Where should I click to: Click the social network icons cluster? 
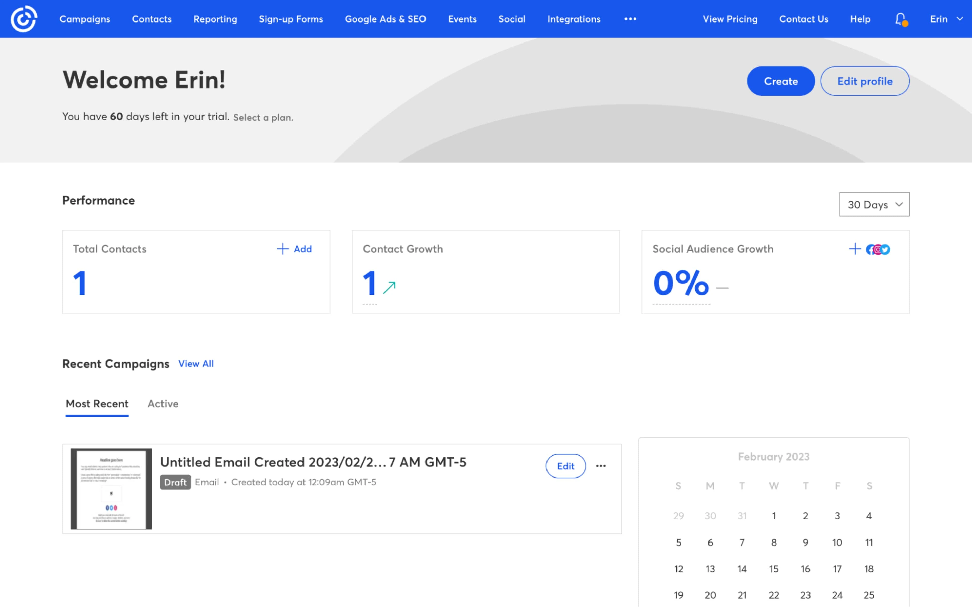[878, 250]
